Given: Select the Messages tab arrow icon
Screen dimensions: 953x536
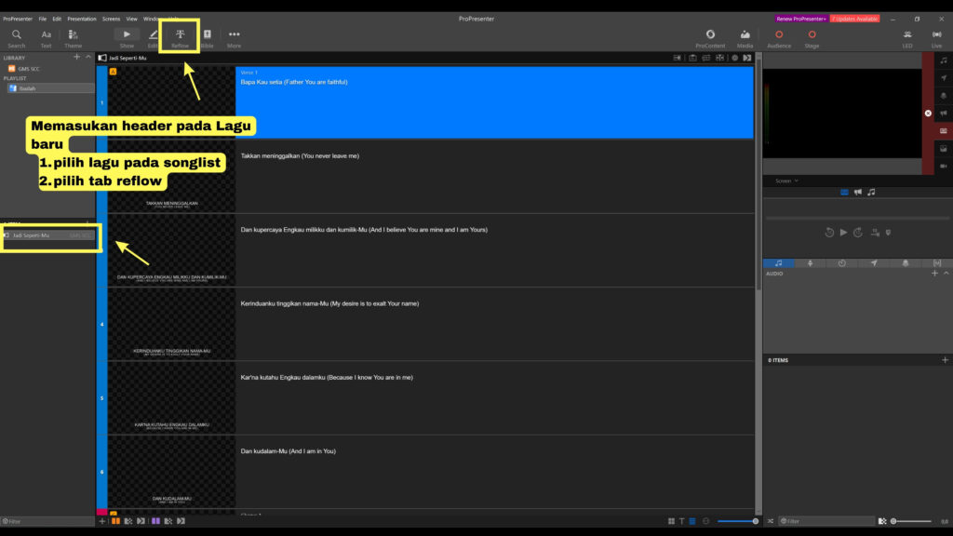Looking at the screenshot, I should [873, 263].
